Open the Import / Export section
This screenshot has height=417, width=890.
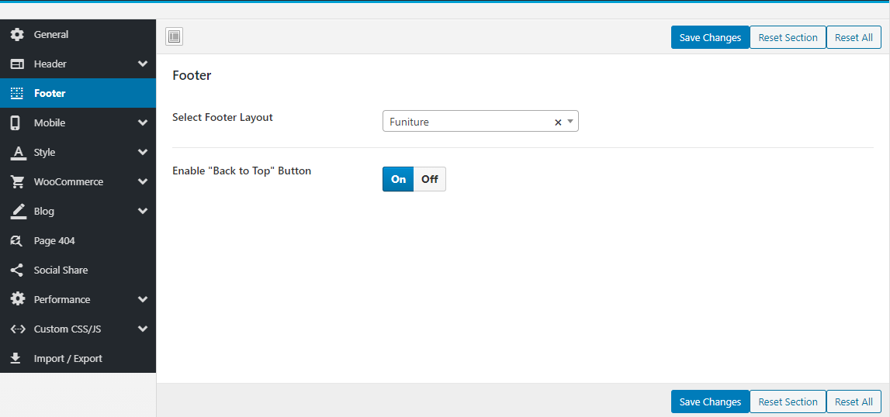78,359
